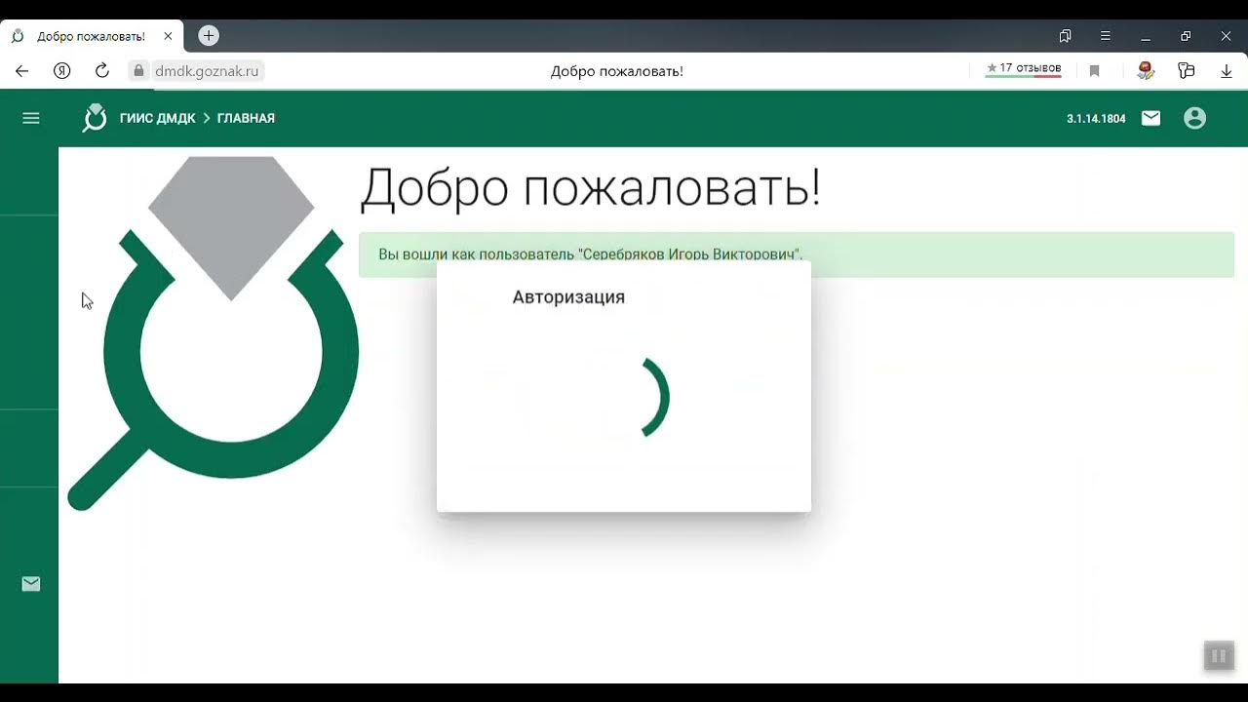
Task: Click the lock icon beside dmdk.goznak.ru
Action: (x=138, y=71)
